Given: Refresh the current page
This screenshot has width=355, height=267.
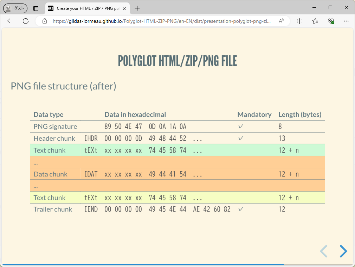Looking at the screenshot, I should coord(25,21).
